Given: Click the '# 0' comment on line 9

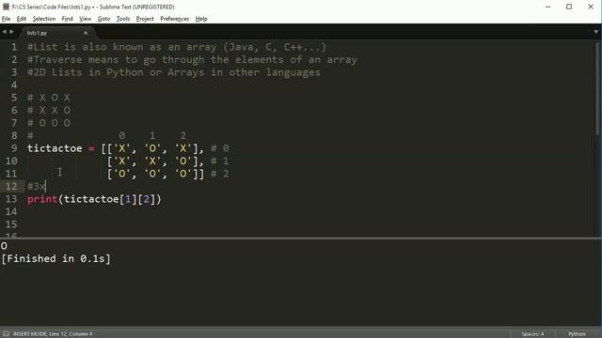Looking at the screenshot, I should coord(220,148).
